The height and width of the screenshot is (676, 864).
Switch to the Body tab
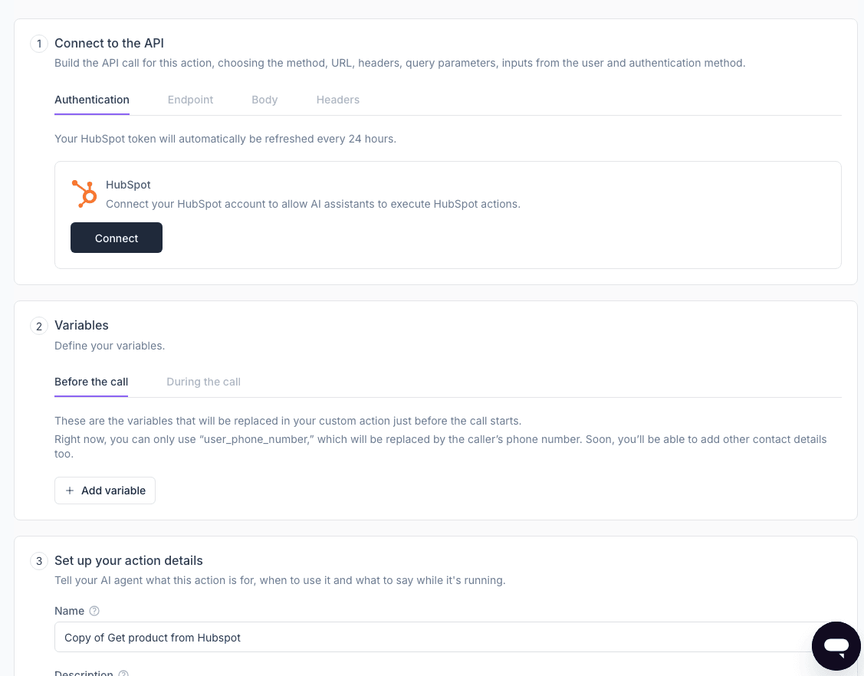tap(264, 100)
